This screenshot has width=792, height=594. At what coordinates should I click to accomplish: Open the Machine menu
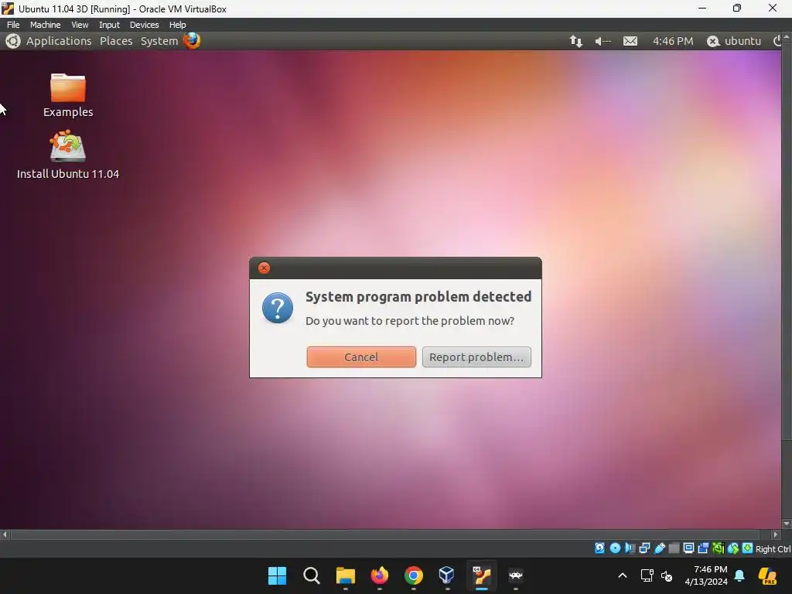click(45, 25)
